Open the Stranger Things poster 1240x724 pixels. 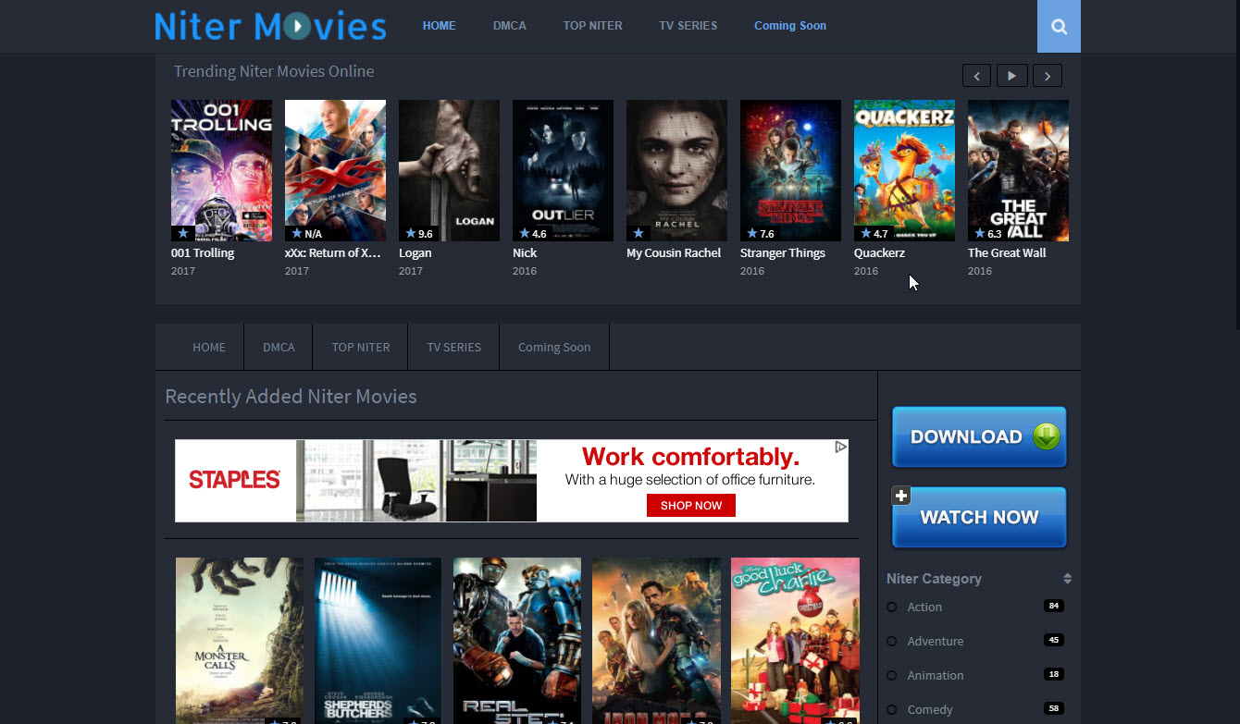click(790, 170)
